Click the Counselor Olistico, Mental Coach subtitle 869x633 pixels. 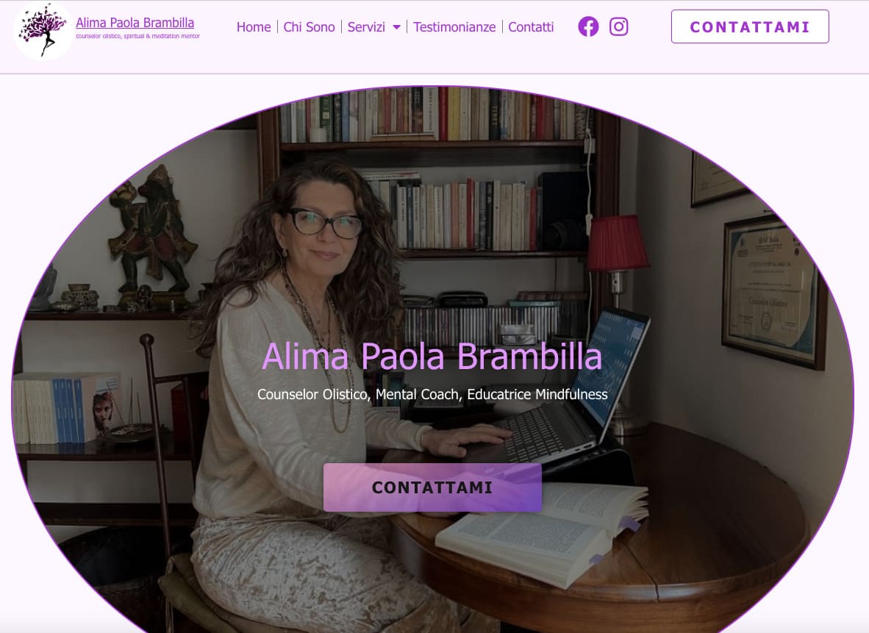[432, 394]
